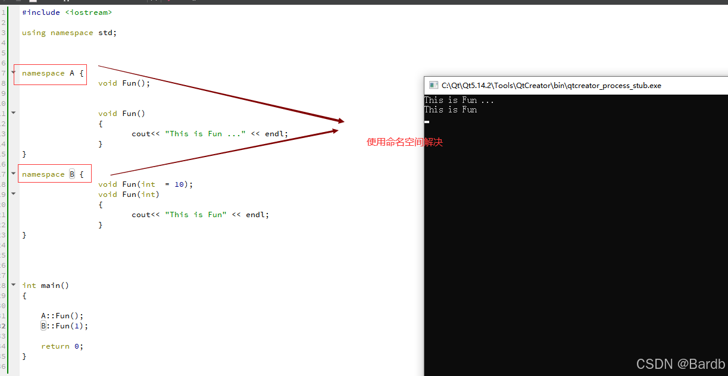Click the cout "This is Fun ..." statement
The height and width of the screenshot is (376, 728).
click(x=210, y=134)
